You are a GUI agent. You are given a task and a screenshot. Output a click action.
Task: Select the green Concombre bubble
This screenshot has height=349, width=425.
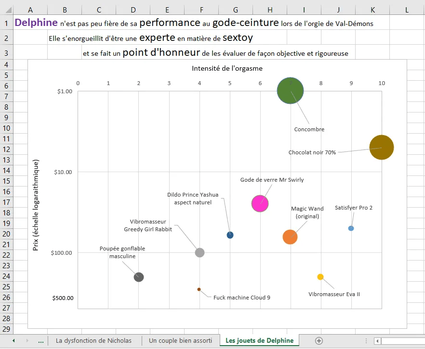(x=291, y=91)
